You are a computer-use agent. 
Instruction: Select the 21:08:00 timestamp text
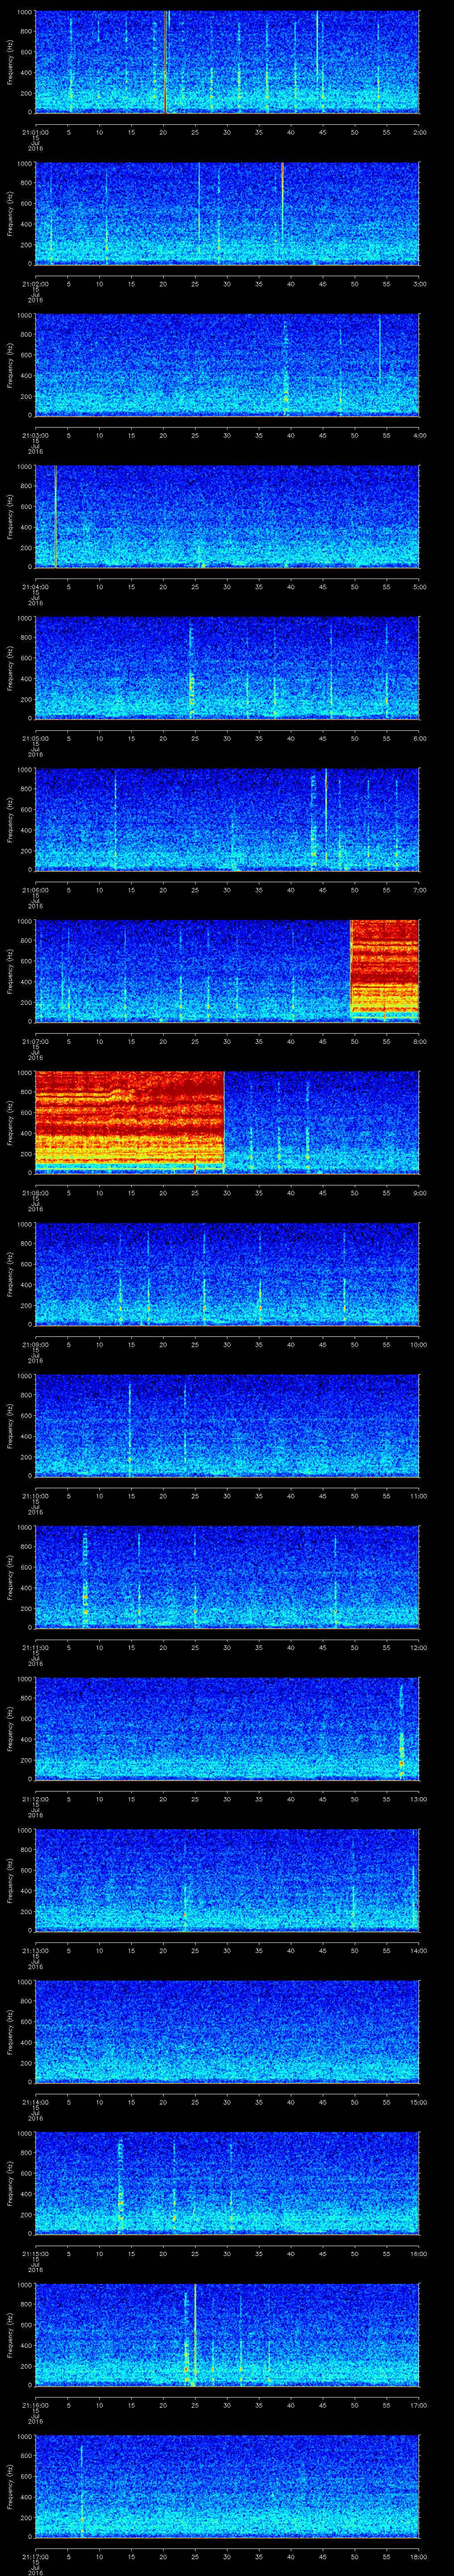pyautogui.click(x=35, y=1193)
